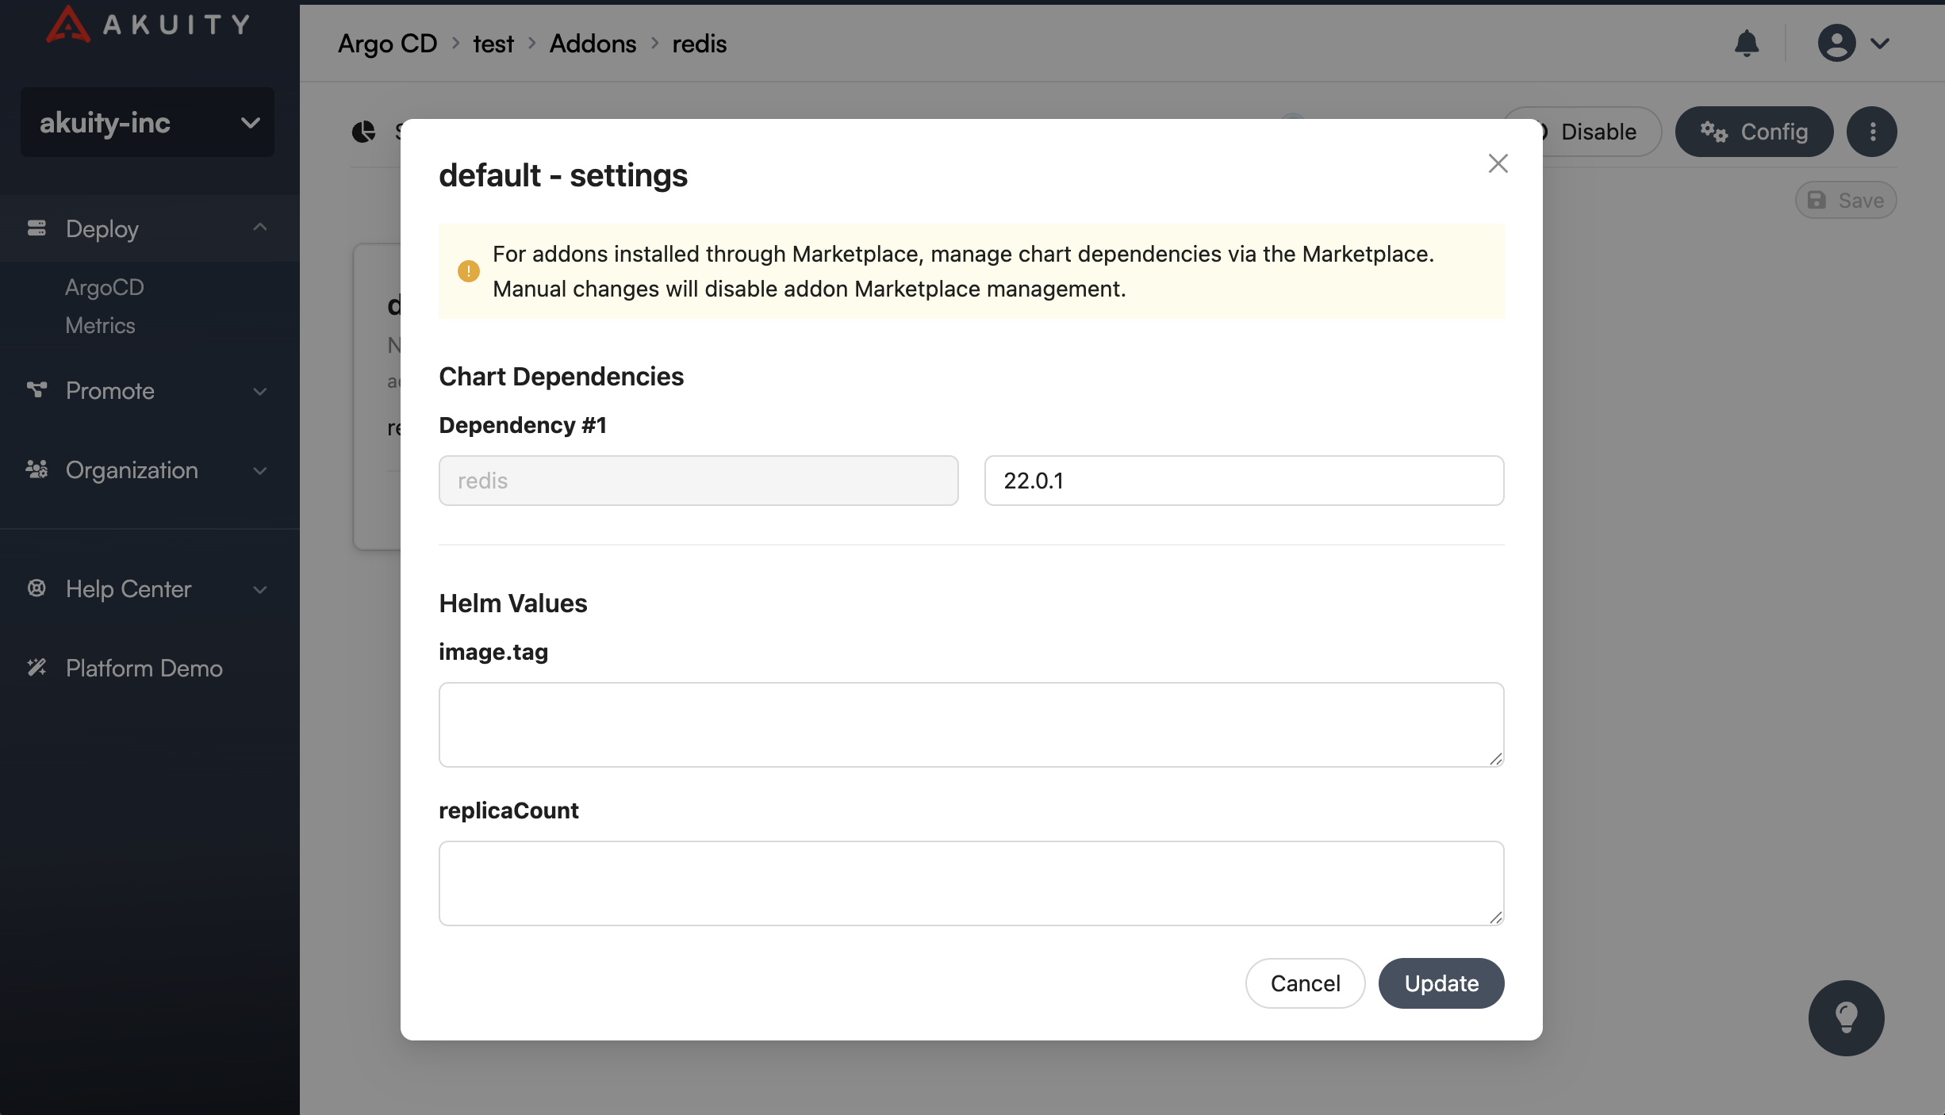Open the notifications bell
This screenshot has height=1115, width=1945.
pyautogui.click(x=1747, y=43)
